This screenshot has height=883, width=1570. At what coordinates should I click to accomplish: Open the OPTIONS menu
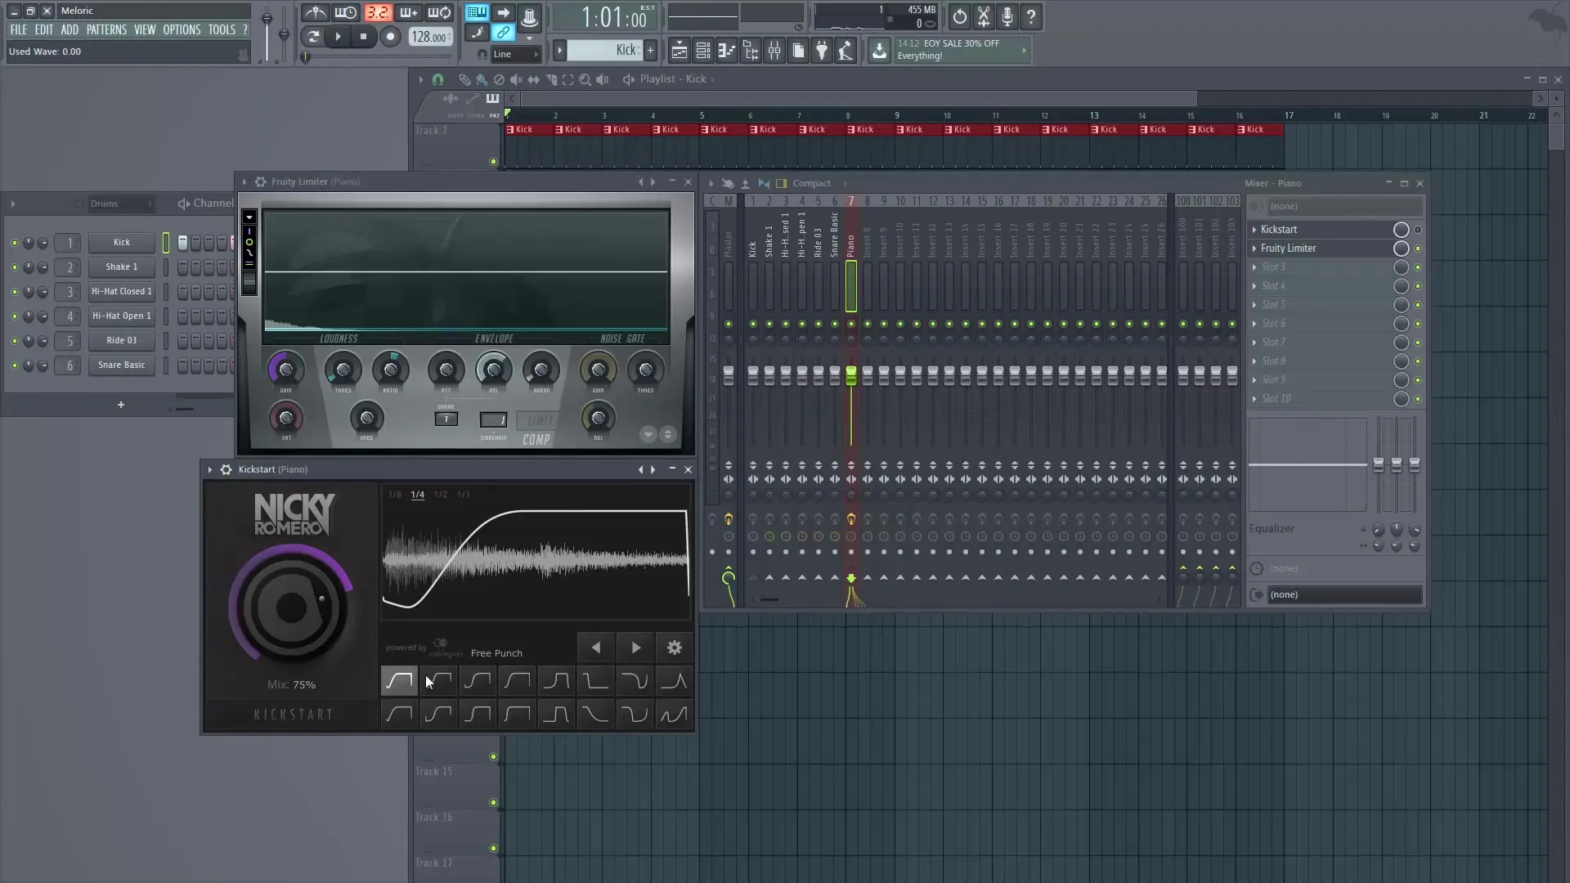point(182,29)
